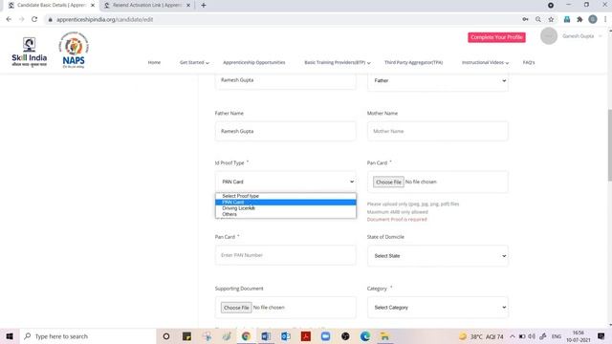Open Home menu item
The width and height of the screenshot is (612, 344).
pyautogui.click(x=154, y=62)
